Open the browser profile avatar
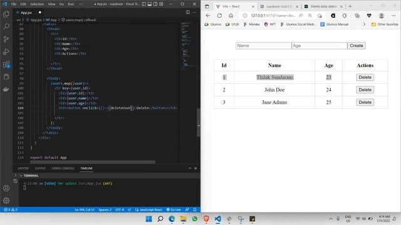Image resolution: width=401 pixels, height=225 pixels. click(382, 16)
